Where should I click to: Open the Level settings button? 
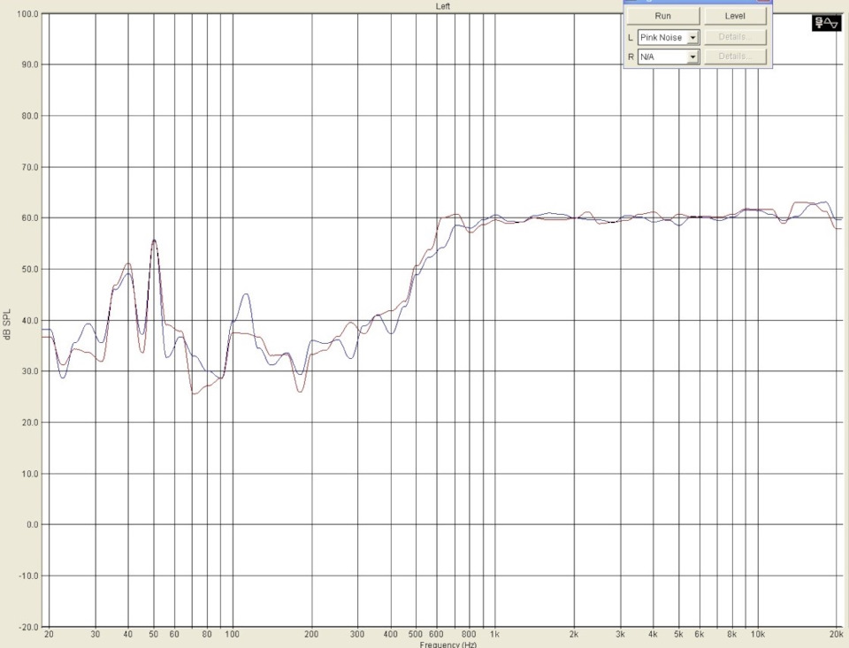tap(735, 16)
